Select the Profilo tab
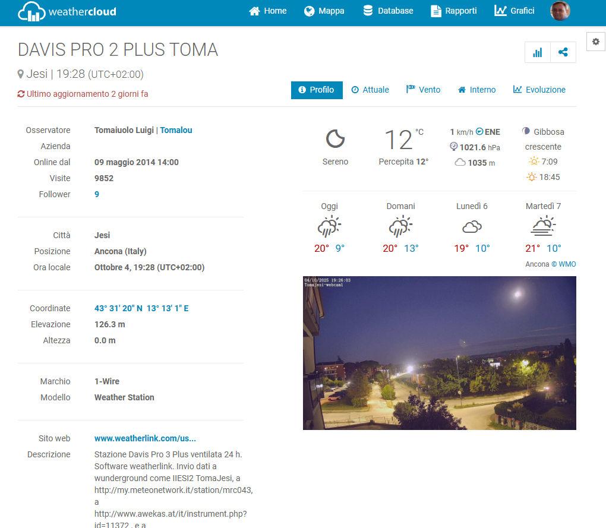Screen dimensions: 606x528 (x=317, y=90)
